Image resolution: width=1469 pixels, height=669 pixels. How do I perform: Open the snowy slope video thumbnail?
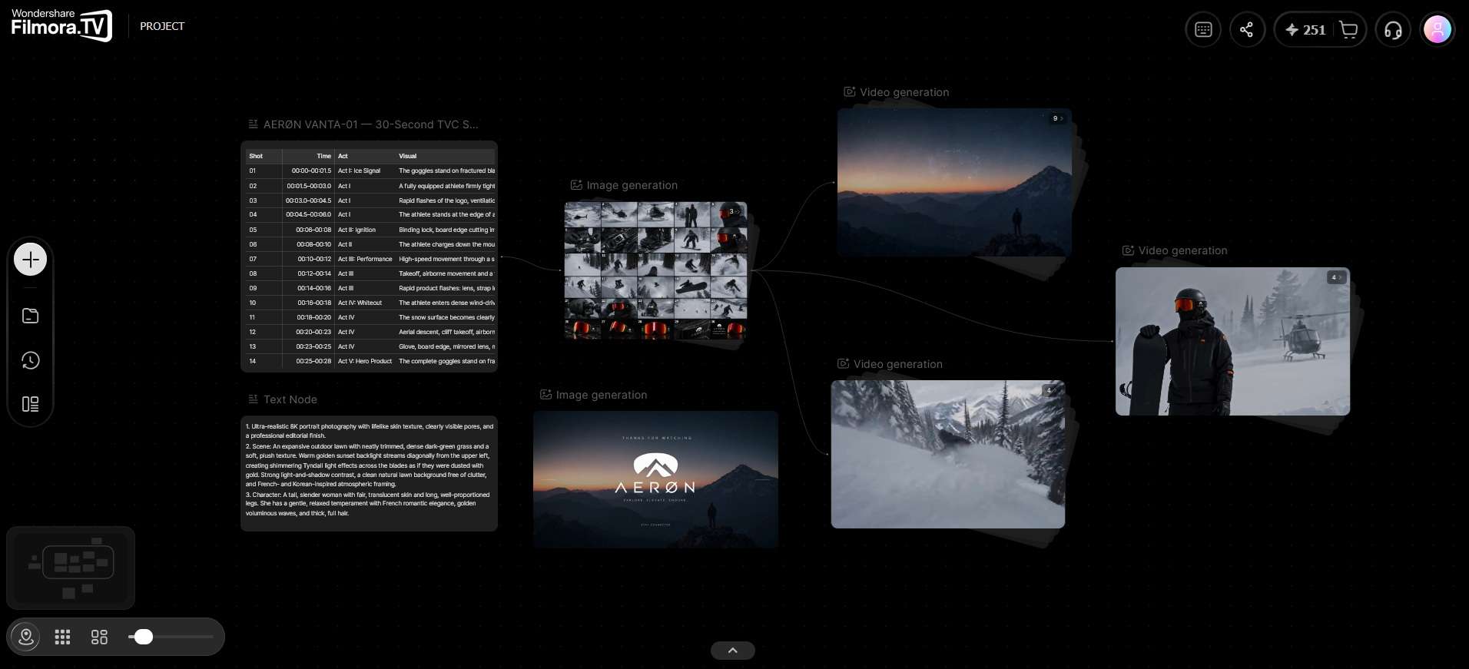coord(948,454)
